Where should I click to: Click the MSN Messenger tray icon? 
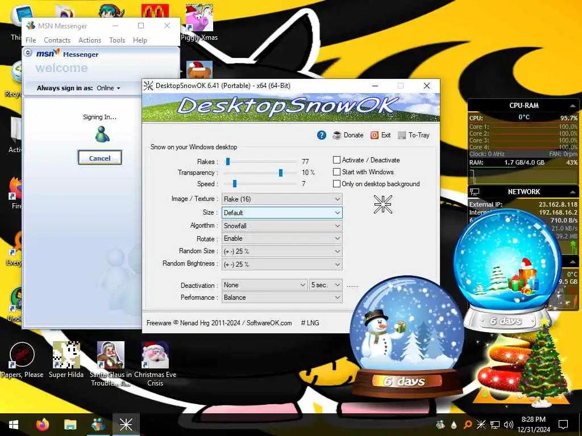440,425
